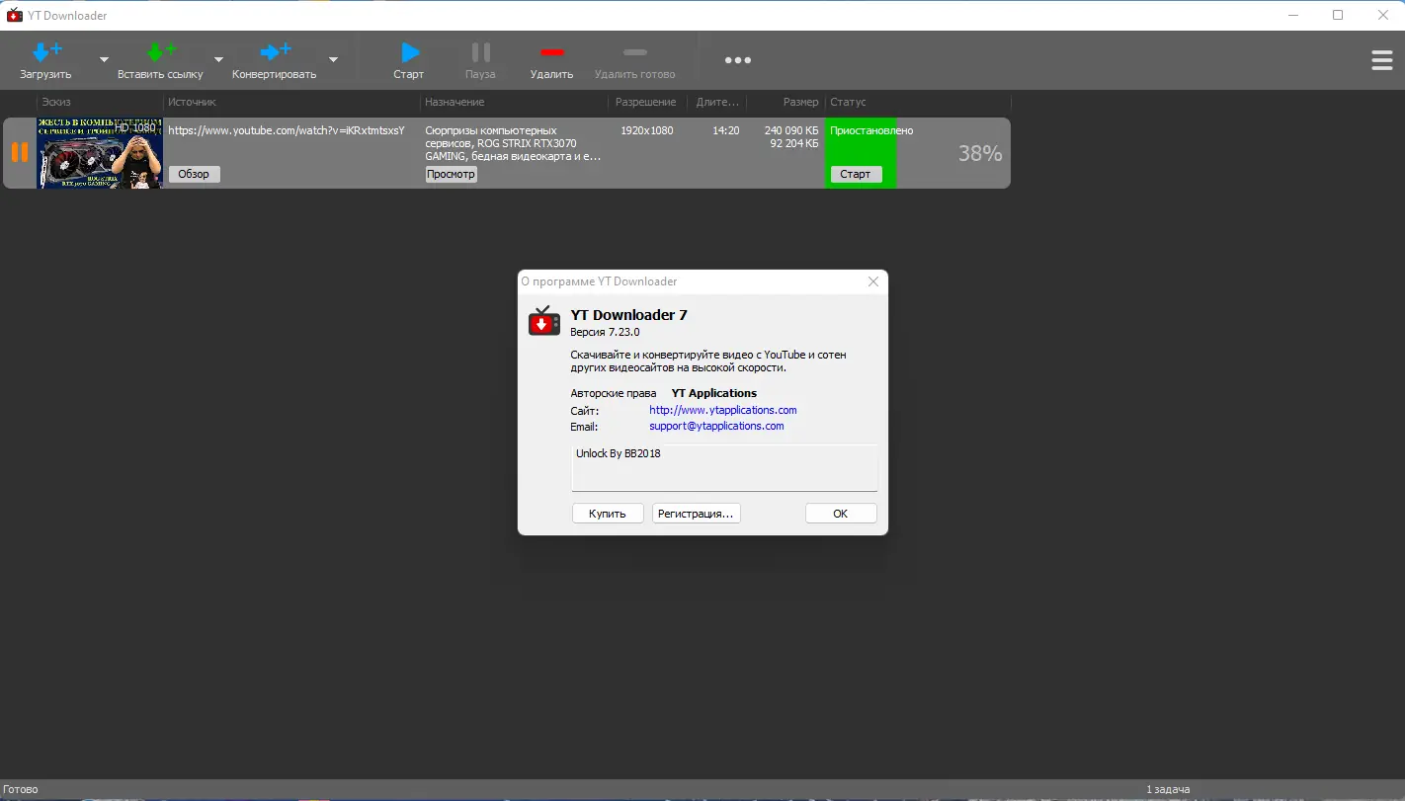The image size is (1405, 801).
Task: Select the Вставить ссылку paste icon
Action: click(x=162, y=47)
